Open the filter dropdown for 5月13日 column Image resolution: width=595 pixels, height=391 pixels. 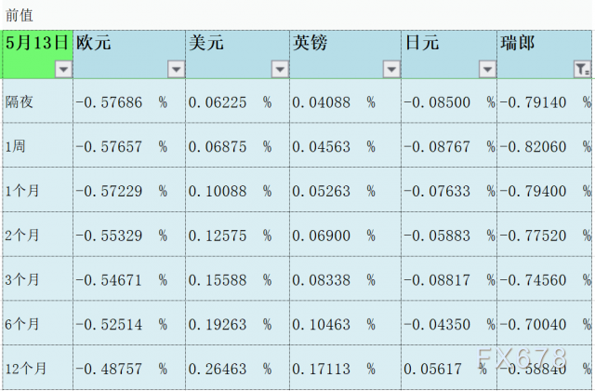tap(63, 70)
